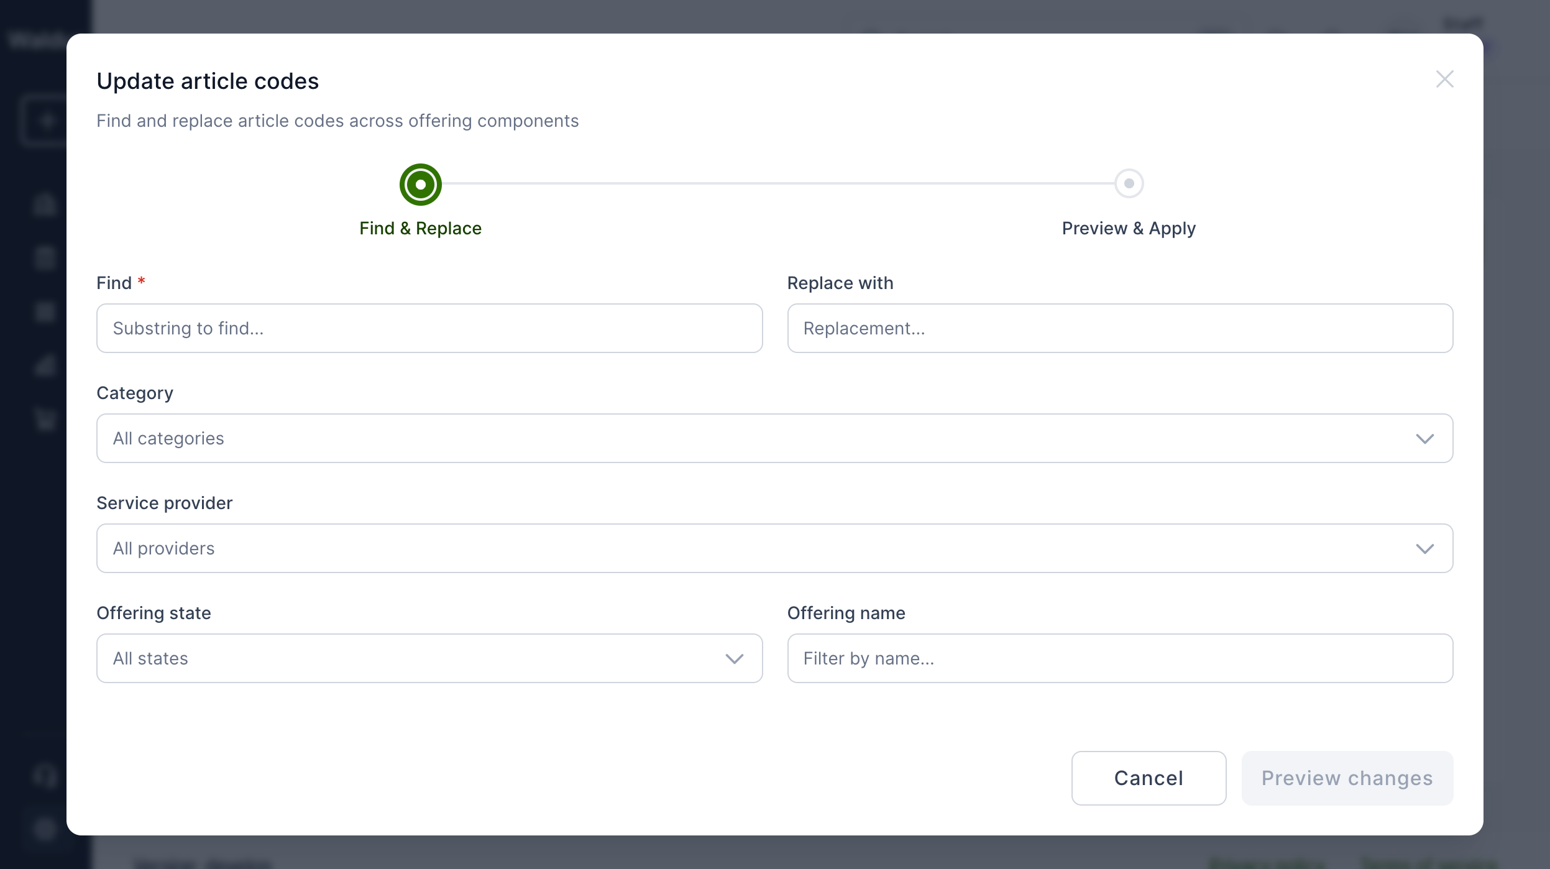Focus the Substring to find input

point(429,329)
